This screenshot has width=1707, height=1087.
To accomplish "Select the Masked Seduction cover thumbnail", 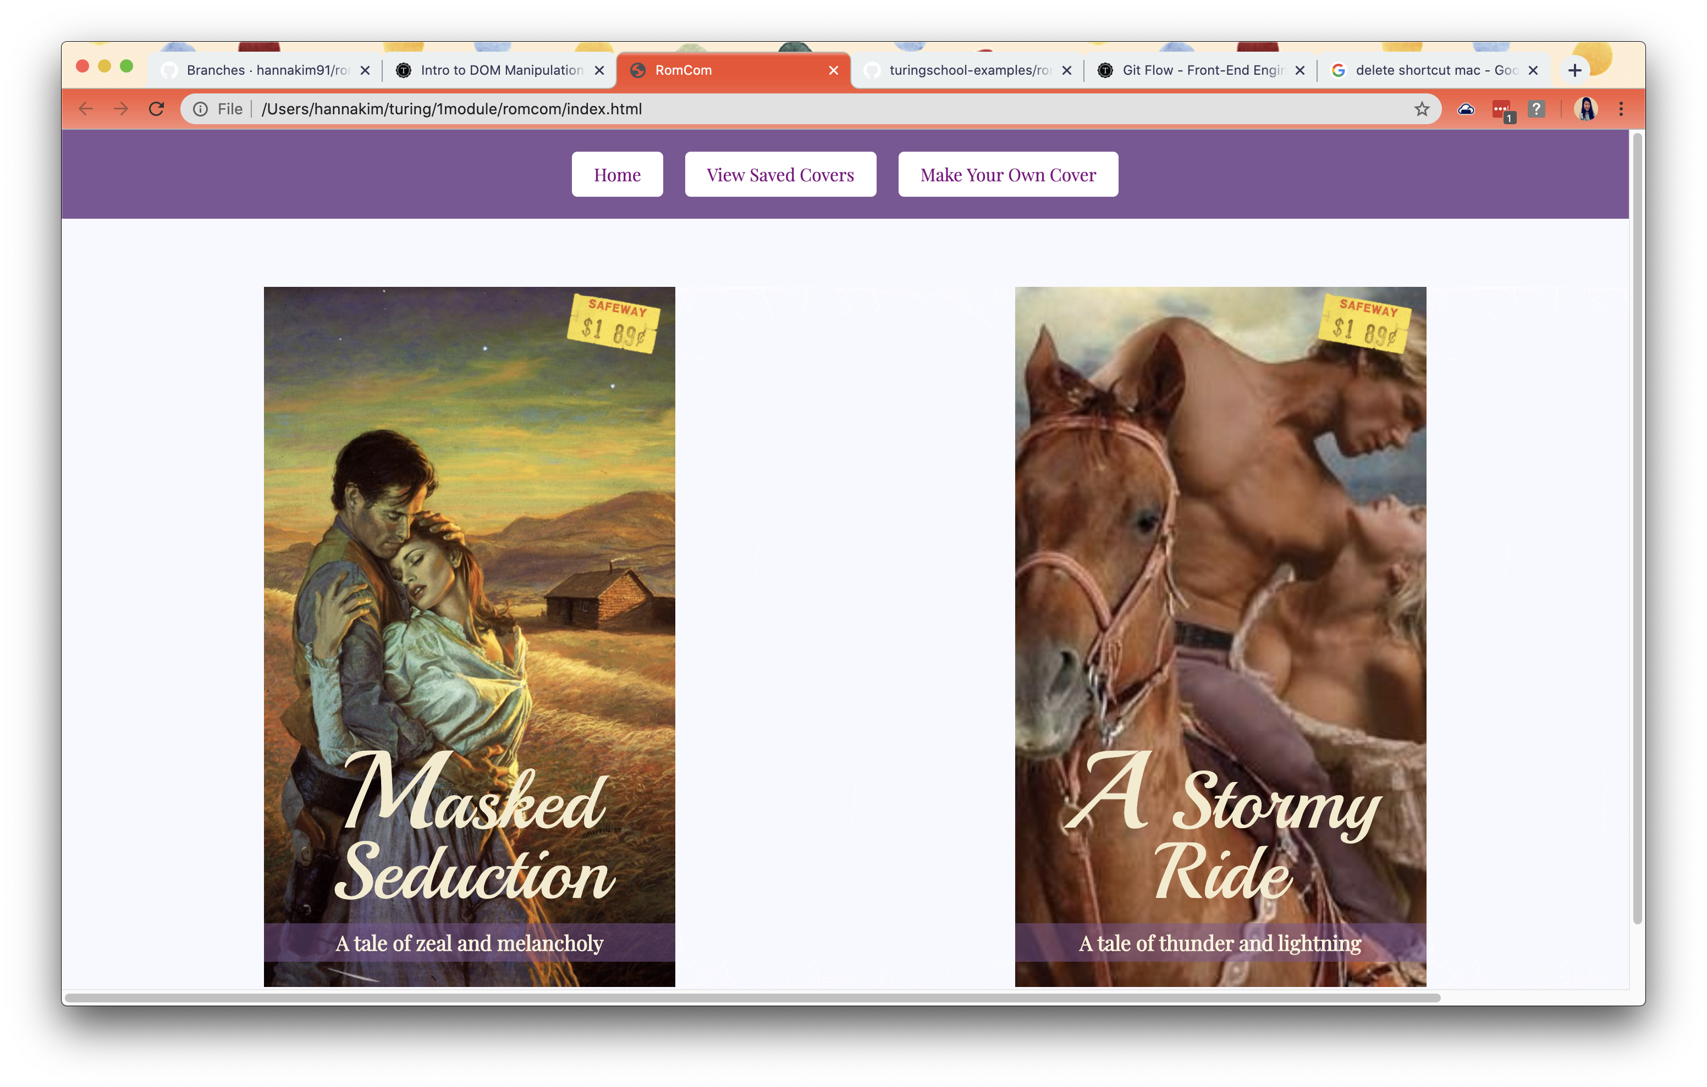I will click(x=469, y=636).
